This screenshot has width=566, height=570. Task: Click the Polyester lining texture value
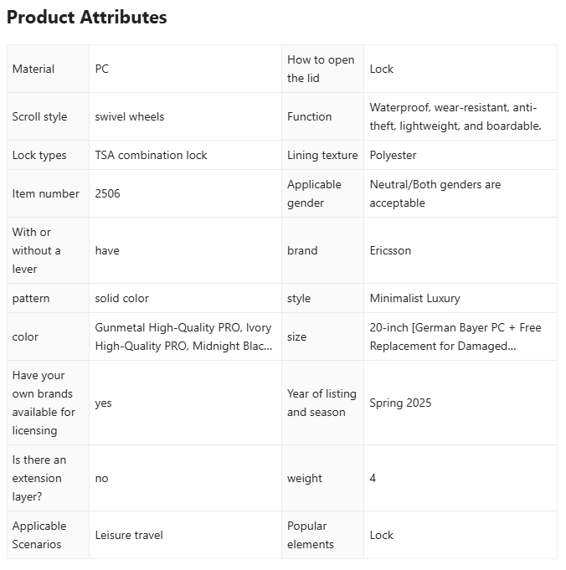click(x=393, y=155)
